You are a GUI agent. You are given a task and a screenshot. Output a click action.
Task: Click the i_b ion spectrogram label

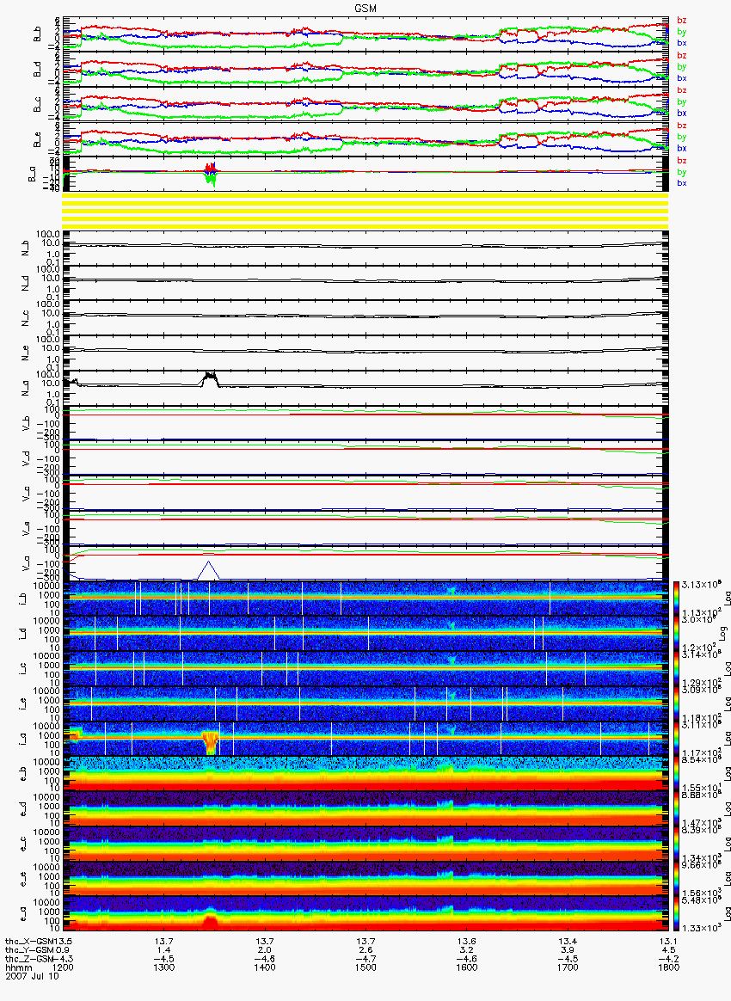point(23,599)
